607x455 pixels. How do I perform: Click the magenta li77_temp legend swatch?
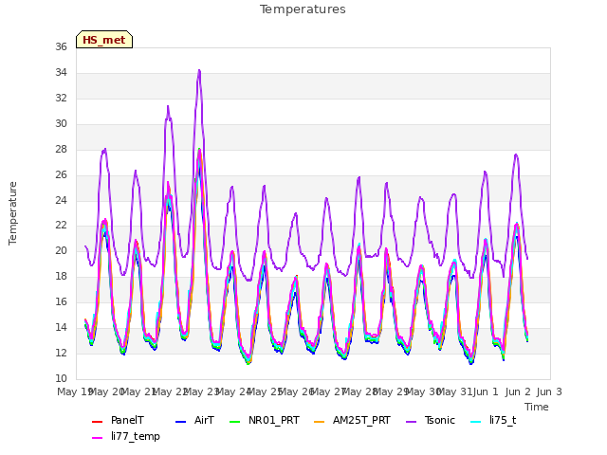97,438
